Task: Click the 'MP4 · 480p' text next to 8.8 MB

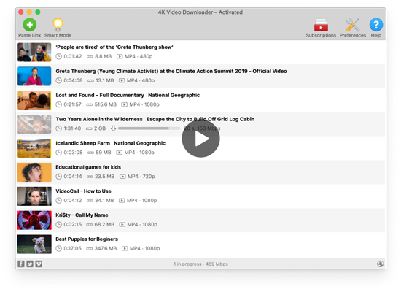Action: (139, 56)
